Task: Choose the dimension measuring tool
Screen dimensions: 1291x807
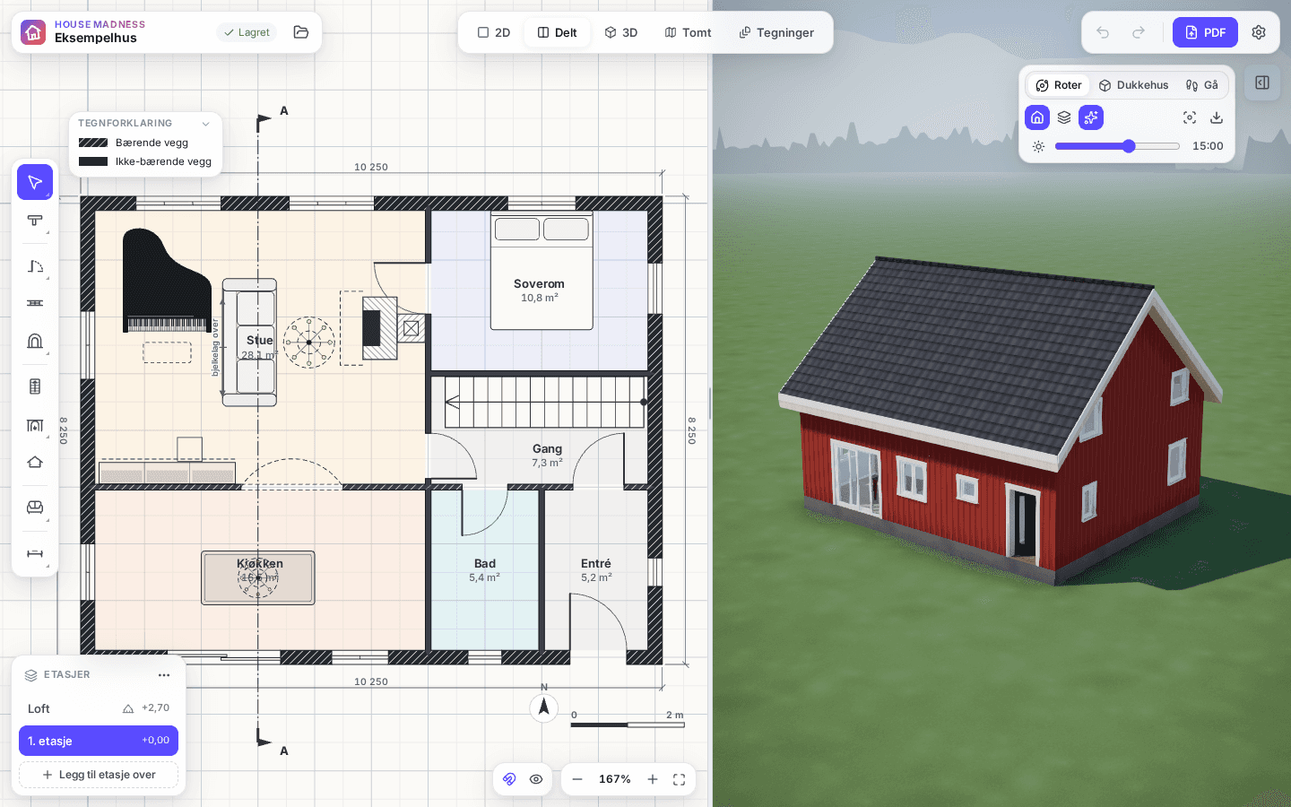Action: 35,553
